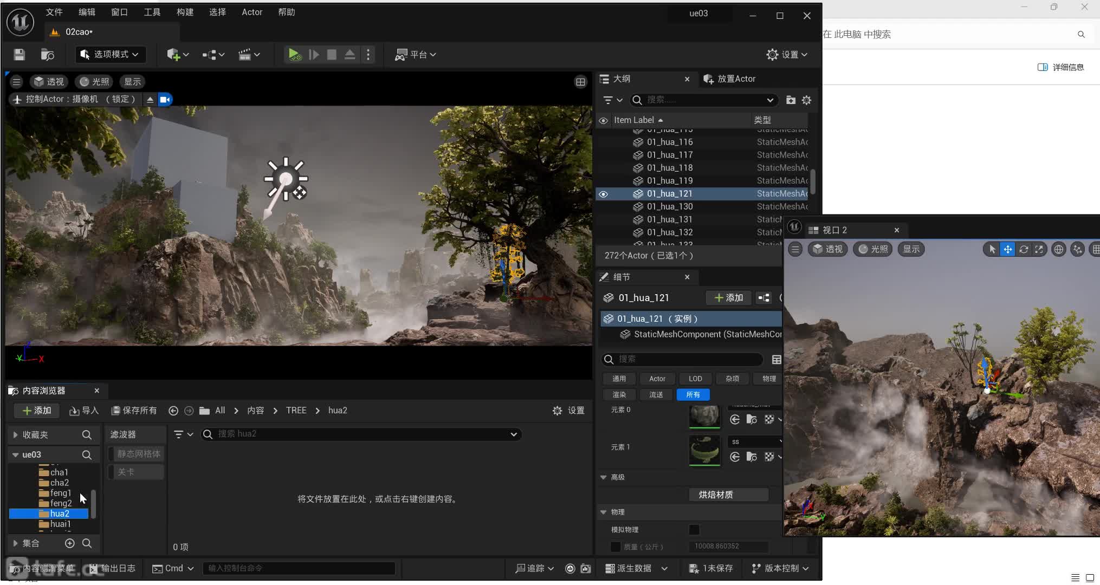The width and height of the screenshot is (1100, 585).
Task: Click the 透视 perspective button in main viewport
Action: tap(49, 82)
